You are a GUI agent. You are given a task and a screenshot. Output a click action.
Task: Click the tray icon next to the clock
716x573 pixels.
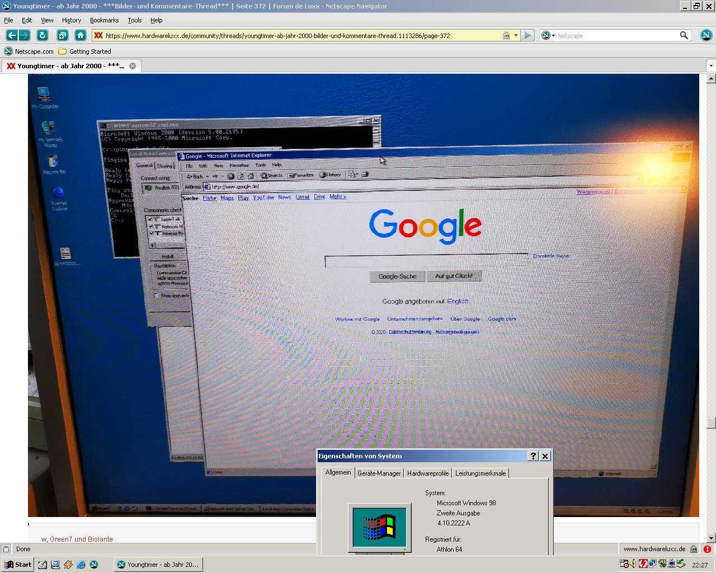tap(681, 564)
